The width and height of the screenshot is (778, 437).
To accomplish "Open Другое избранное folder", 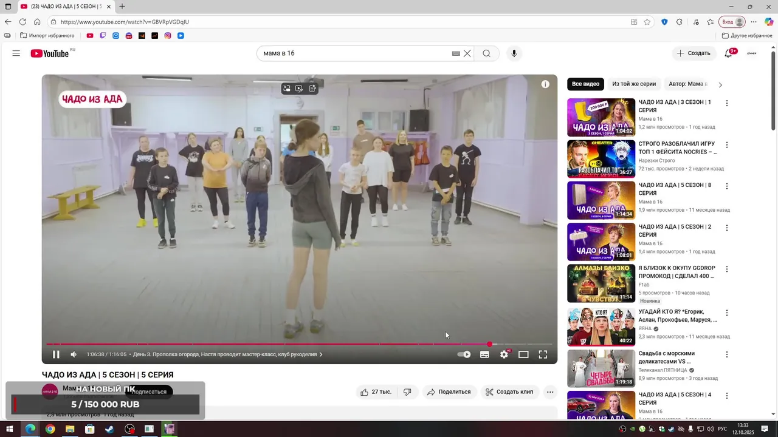I will pos(747,36).
